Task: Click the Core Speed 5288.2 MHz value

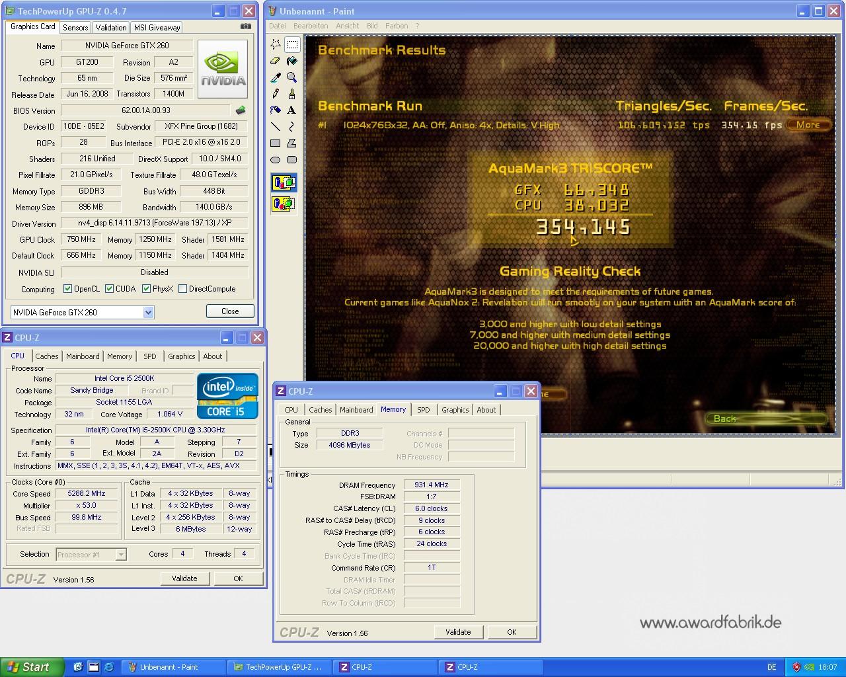Action: point(87,494)
